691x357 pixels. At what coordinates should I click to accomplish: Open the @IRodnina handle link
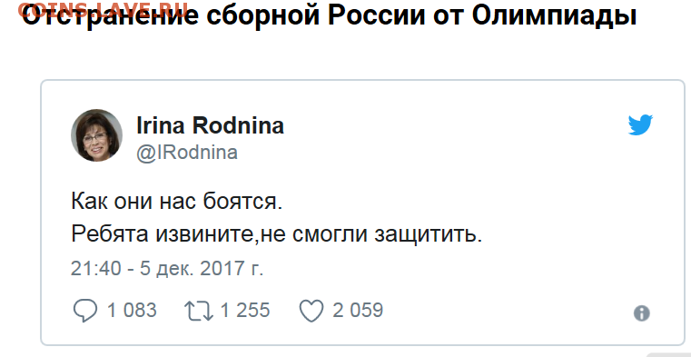[x=187, y=153]
